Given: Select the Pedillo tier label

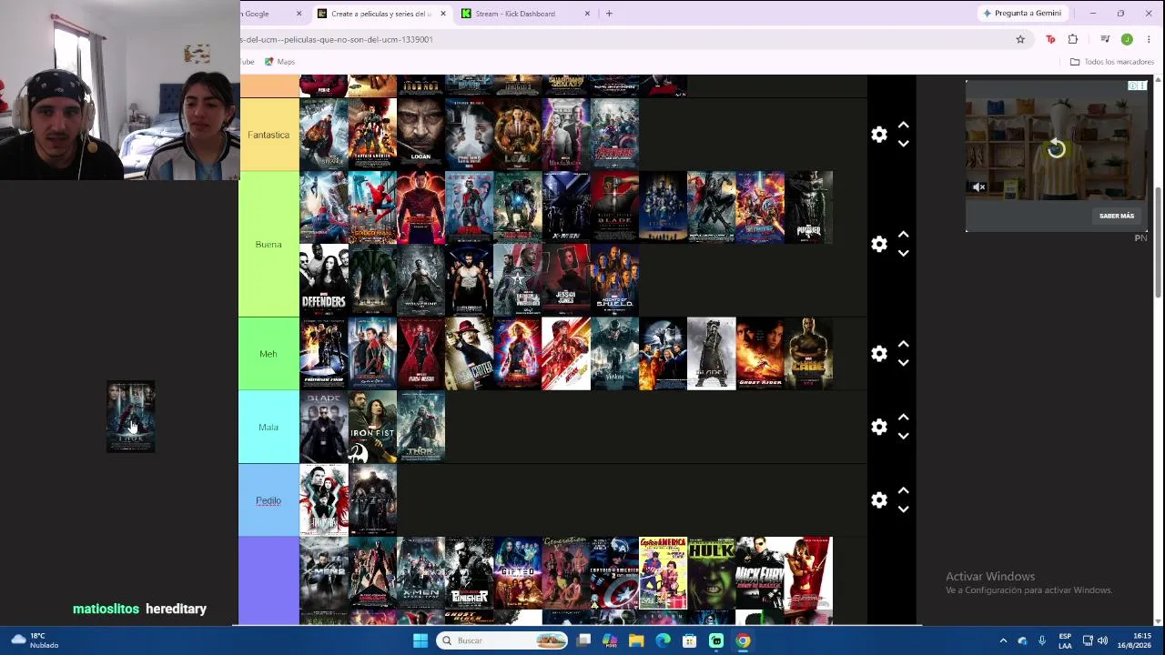Looking at the screenshot, I should pyautogui.click(x=268, y=500).
